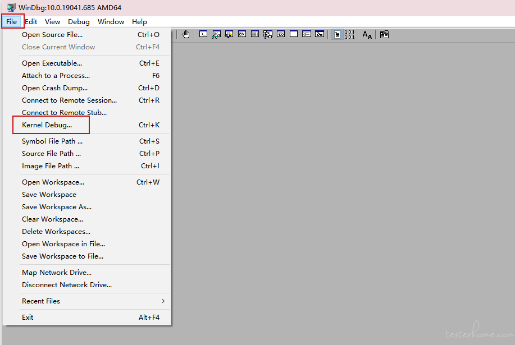Image resolution: width=515 pixels, height=345 pixels.
Task: Open the Command window toolbar icon
Action: click(203, 34)
